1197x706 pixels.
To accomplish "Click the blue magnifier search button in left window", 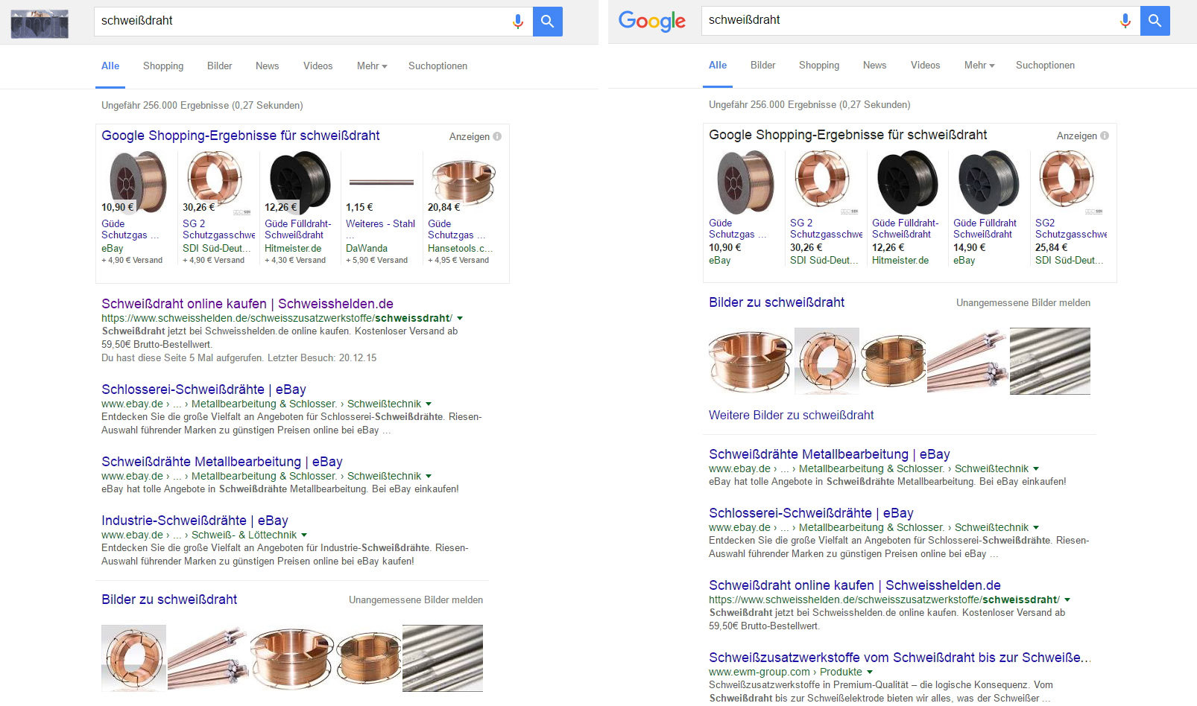I will 548,22.
